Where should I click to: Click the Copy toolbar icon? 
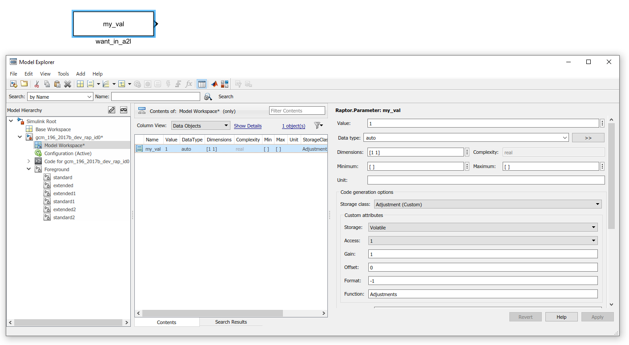47,84
